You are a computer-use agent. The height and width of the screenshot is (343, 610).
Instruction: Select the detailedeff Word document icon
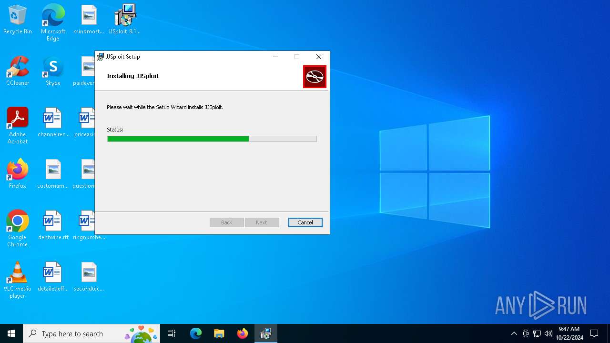(x=53, y=277)
